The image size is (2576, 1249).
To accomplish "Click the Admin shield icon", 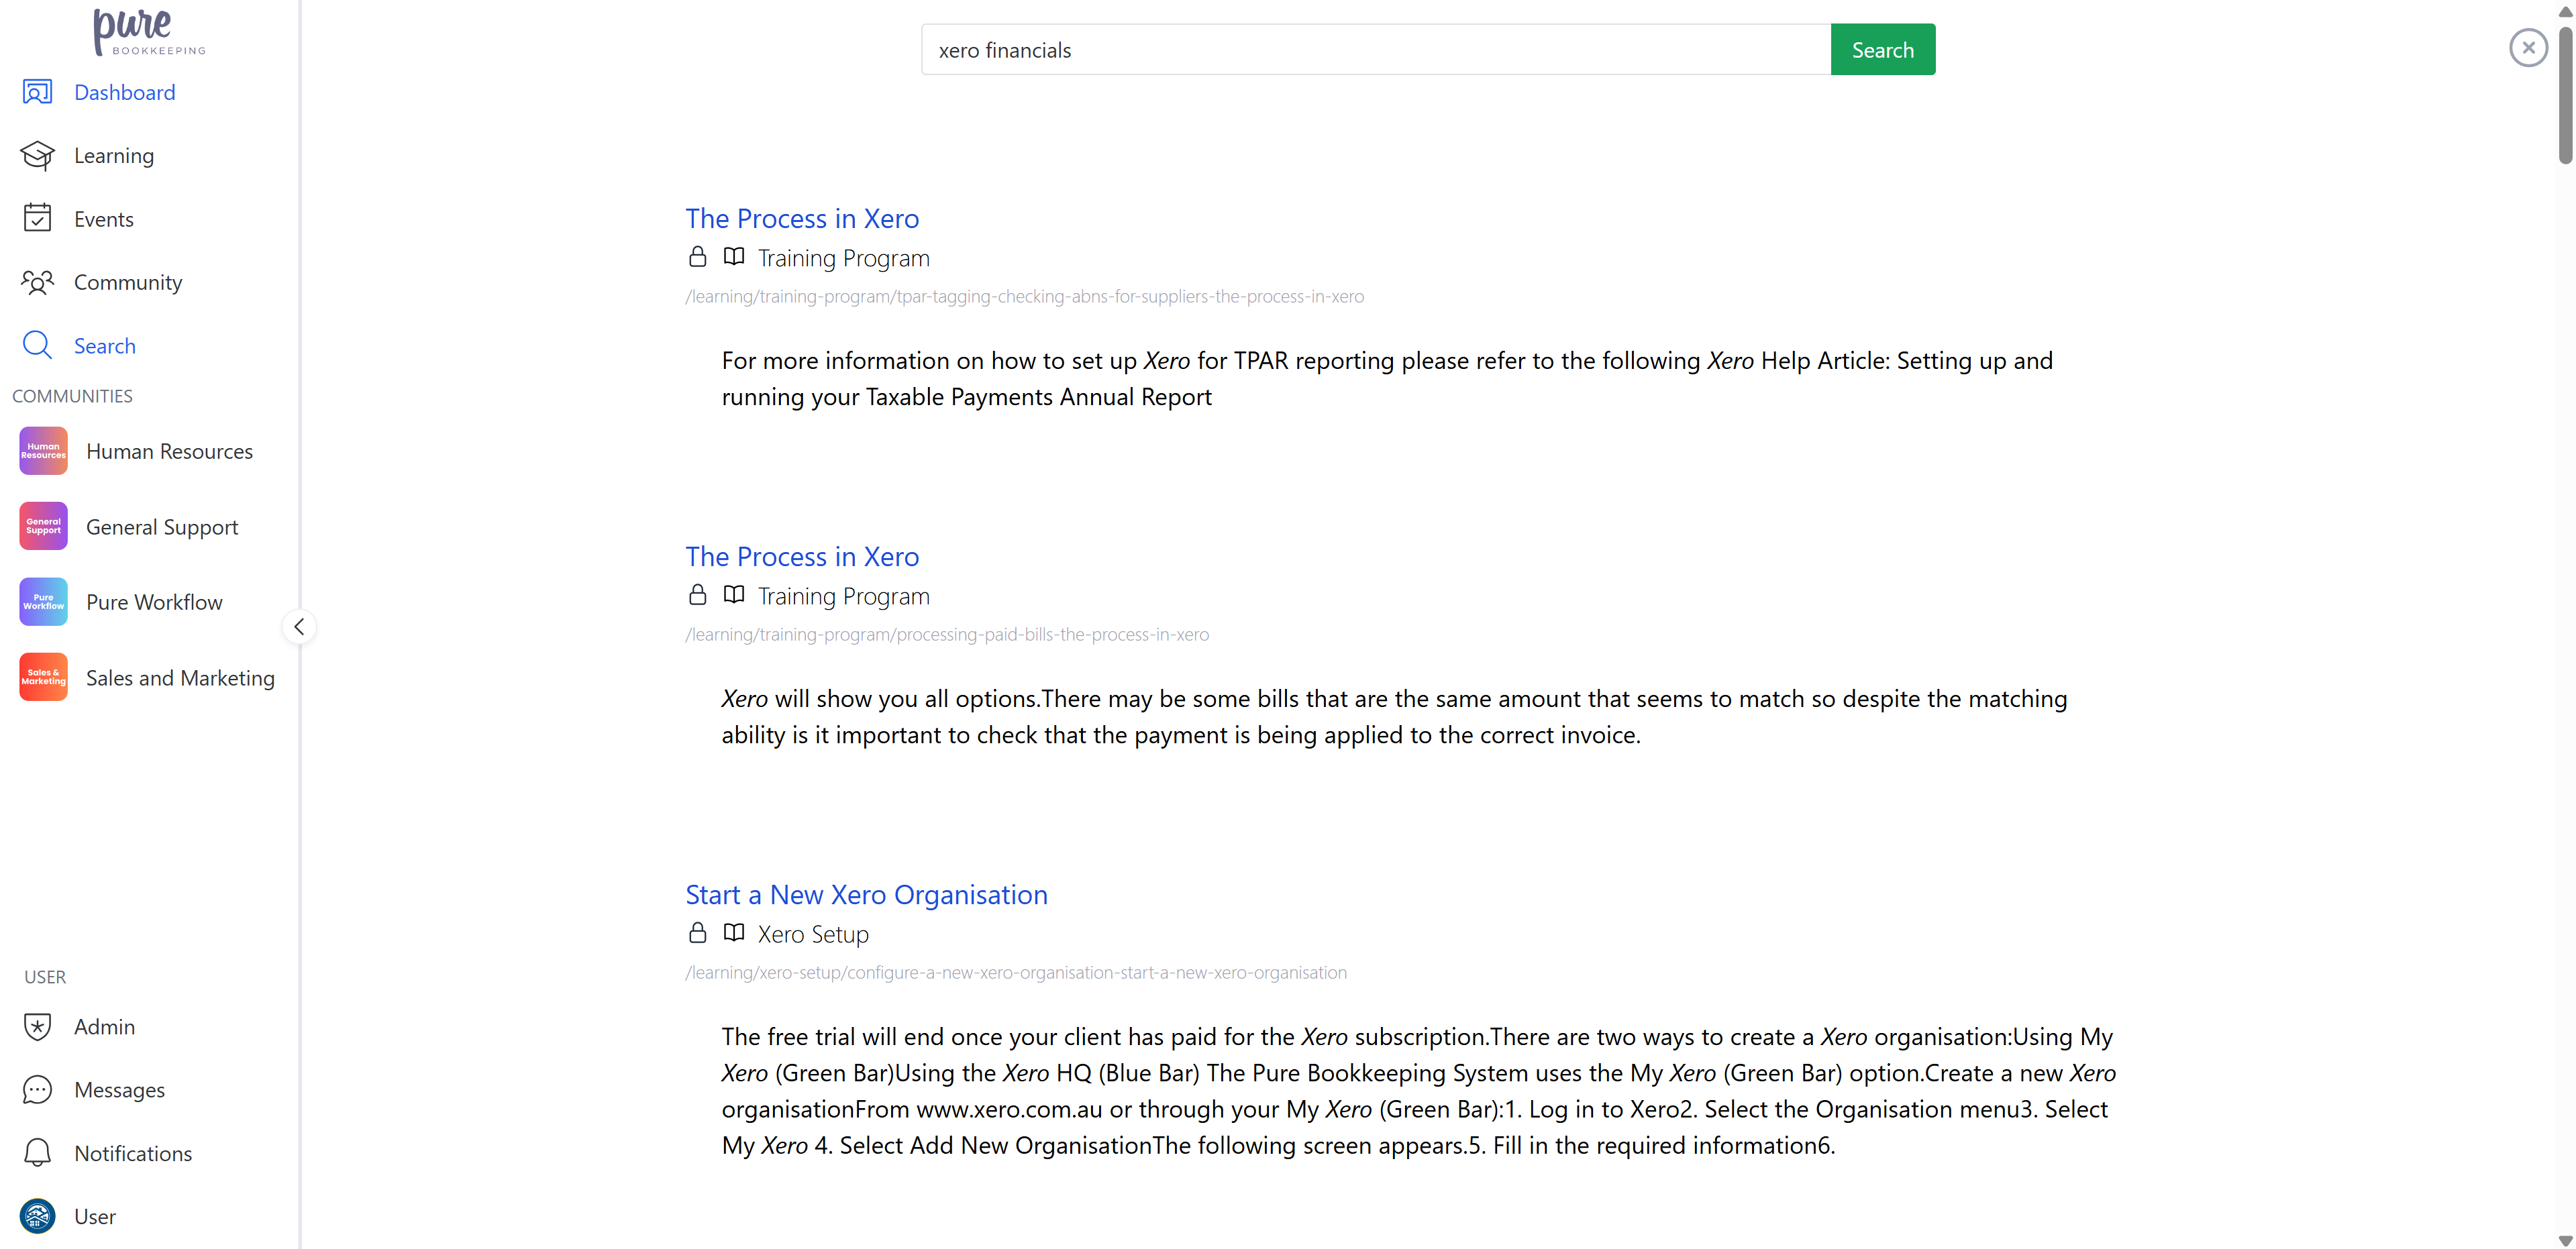I will click(x=37, y=1026).
